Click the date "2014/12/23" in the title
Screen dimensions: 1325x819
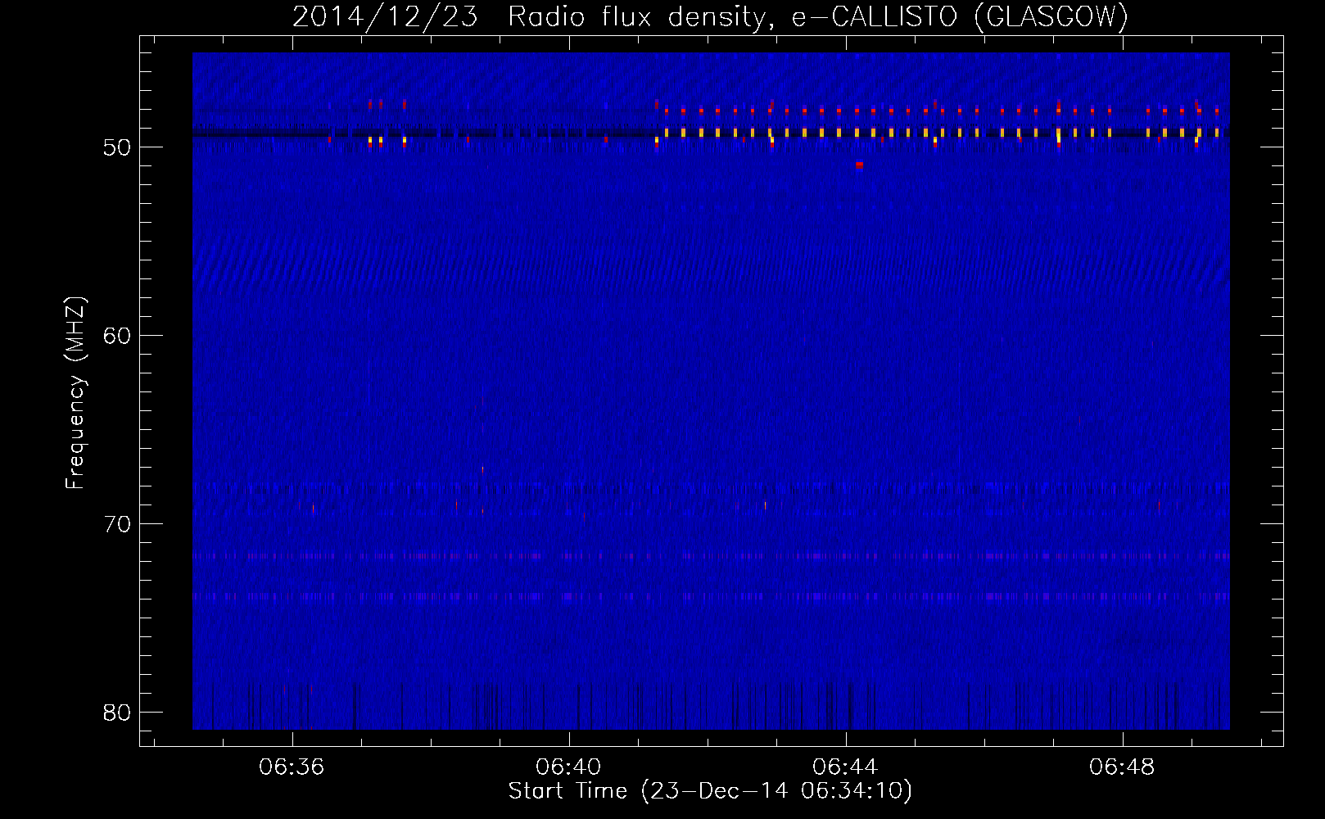coord(385,16)
